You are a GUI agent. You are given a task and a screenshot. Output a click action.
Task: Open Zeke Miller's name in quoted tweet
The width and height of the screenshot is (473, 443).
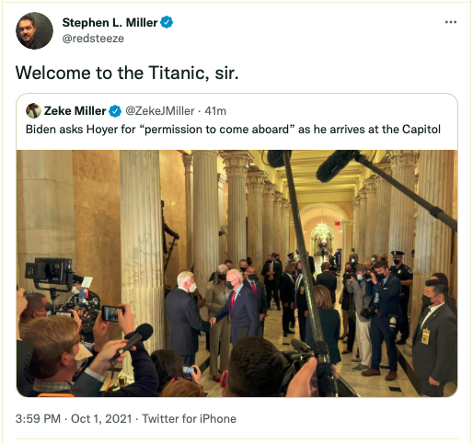[x=75, y=111]
